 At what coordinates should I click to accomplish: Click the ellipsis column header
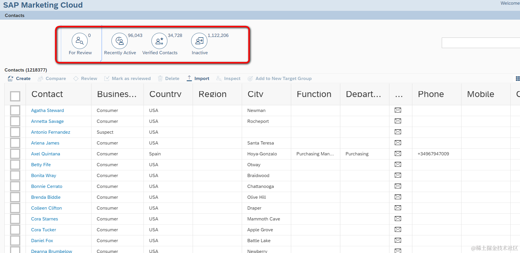pos(401,94)
